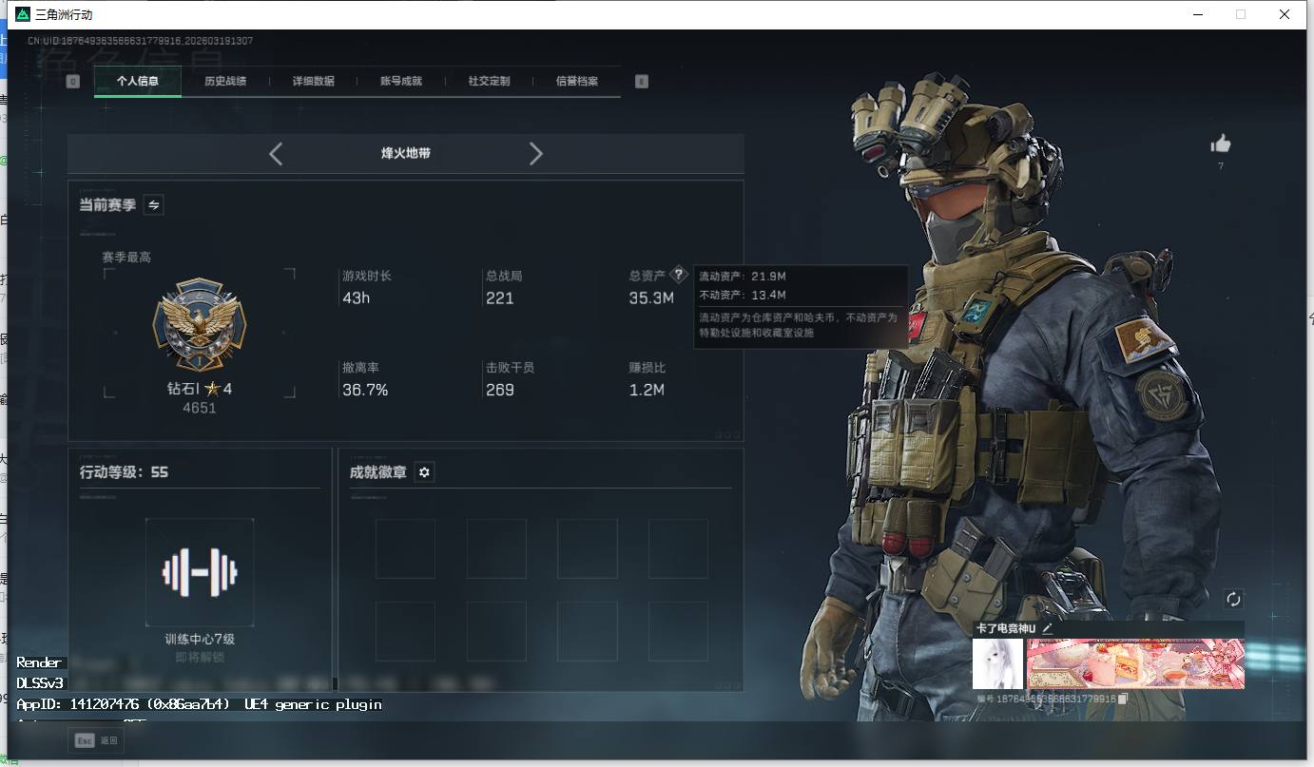Go to previous season with left chevron
Viewport: 1314px width, 767px height.
pos(276,154)
